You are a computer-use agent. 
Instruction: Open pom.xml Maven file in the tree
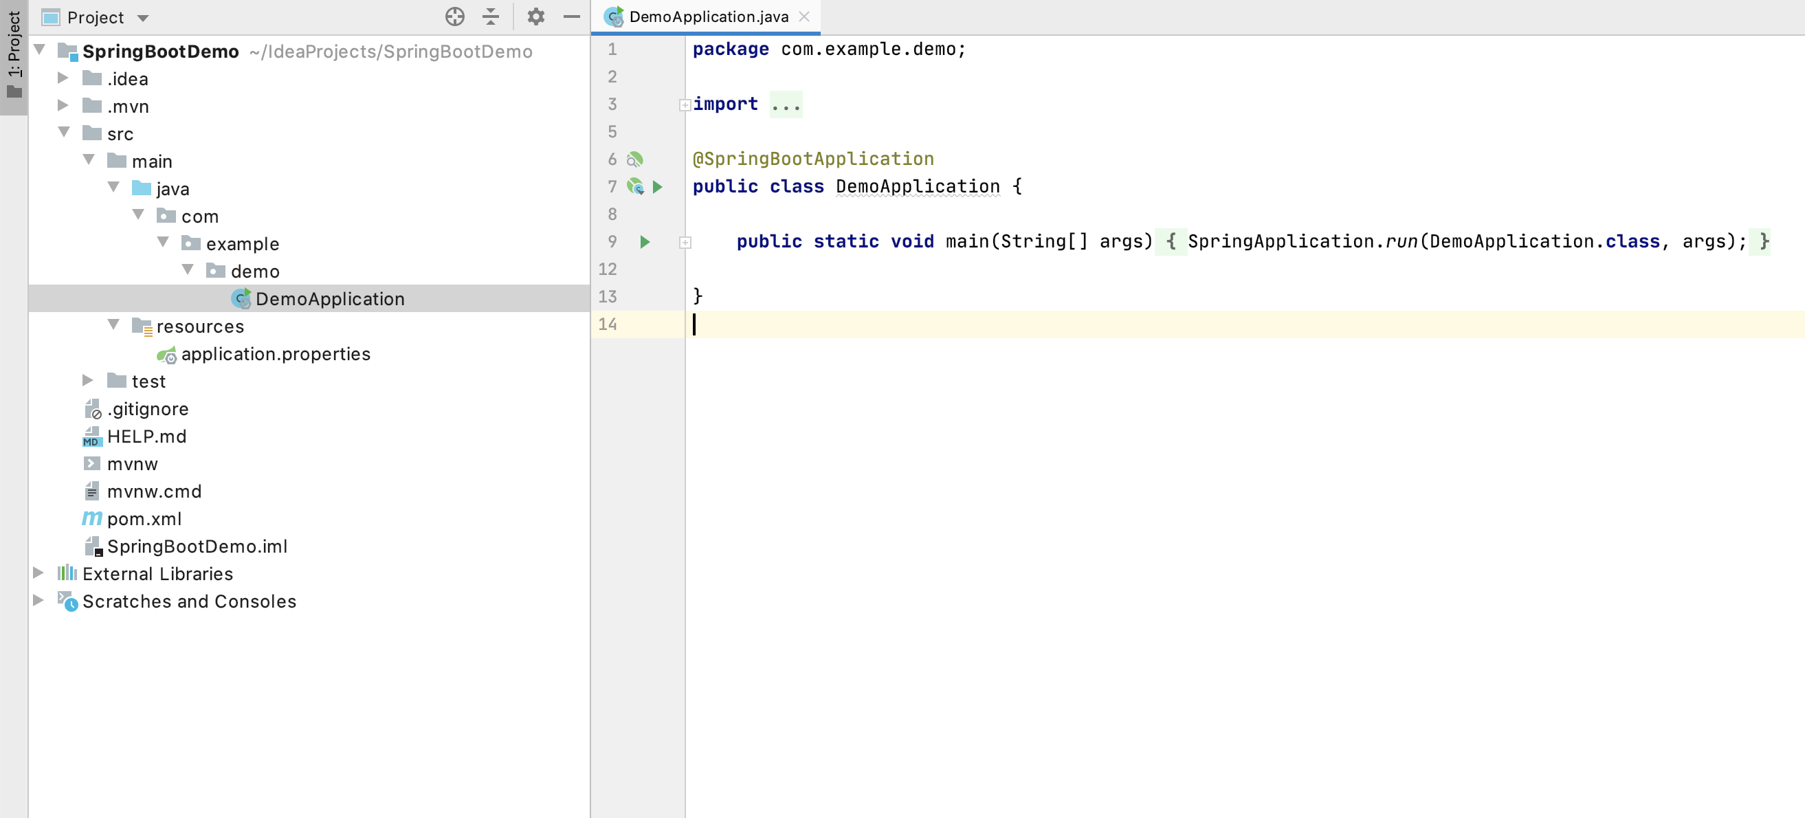[x=144, y=519]
